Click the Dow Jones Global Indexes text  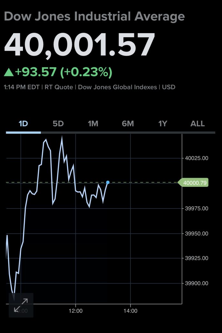(x=118, y=87)
